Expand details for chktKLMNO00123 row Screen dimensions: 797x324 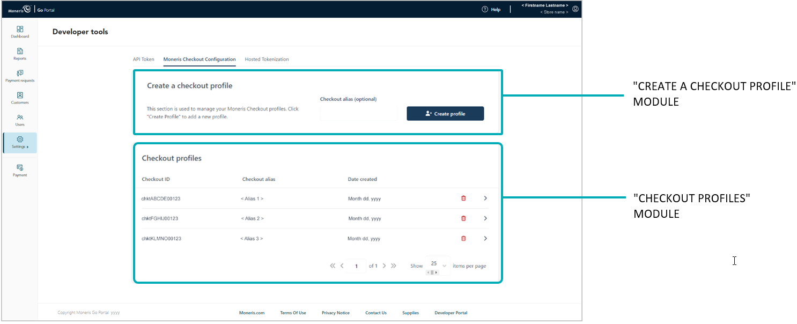(x=485, y=238)
